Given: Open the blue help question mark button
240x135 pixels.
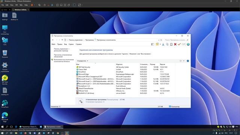Looking at the screenshot, I should [x=188, y=61].
